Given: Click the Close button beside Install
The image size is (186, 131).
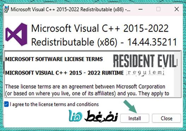Looking at the screenshot, I should (x=167, y=118).
